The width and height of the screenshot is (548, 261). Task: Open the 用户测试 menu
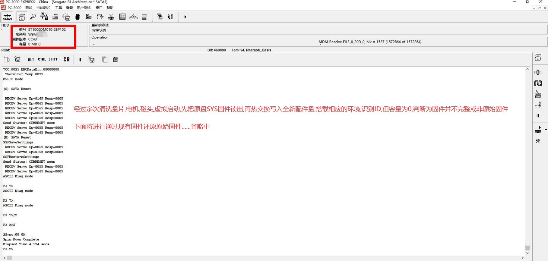84,8
